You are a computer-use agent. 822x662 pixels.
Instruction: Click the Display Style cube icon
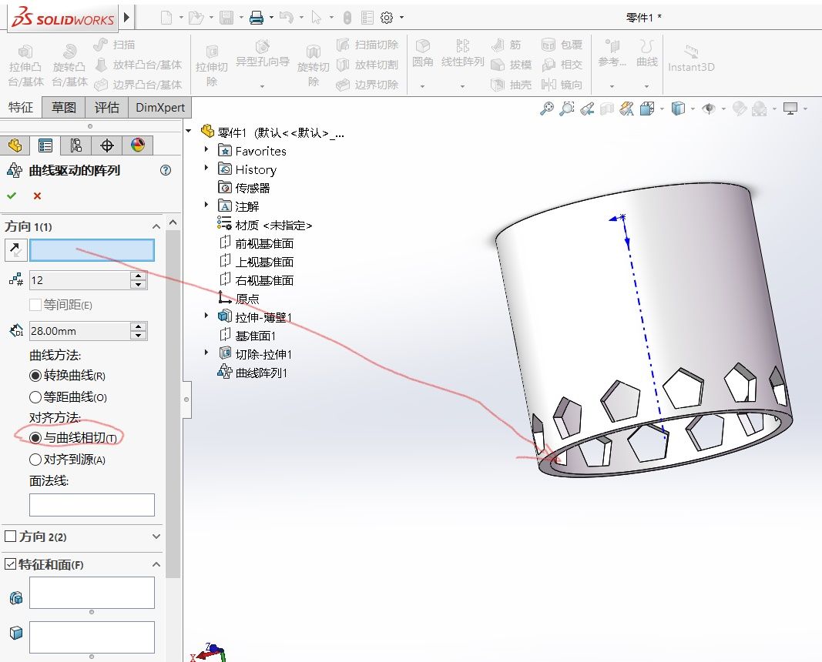679,109
